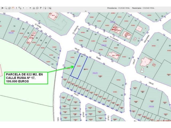Click the ESLOVENIA street label
Screen dimensions: 171x128
(147, 39)
